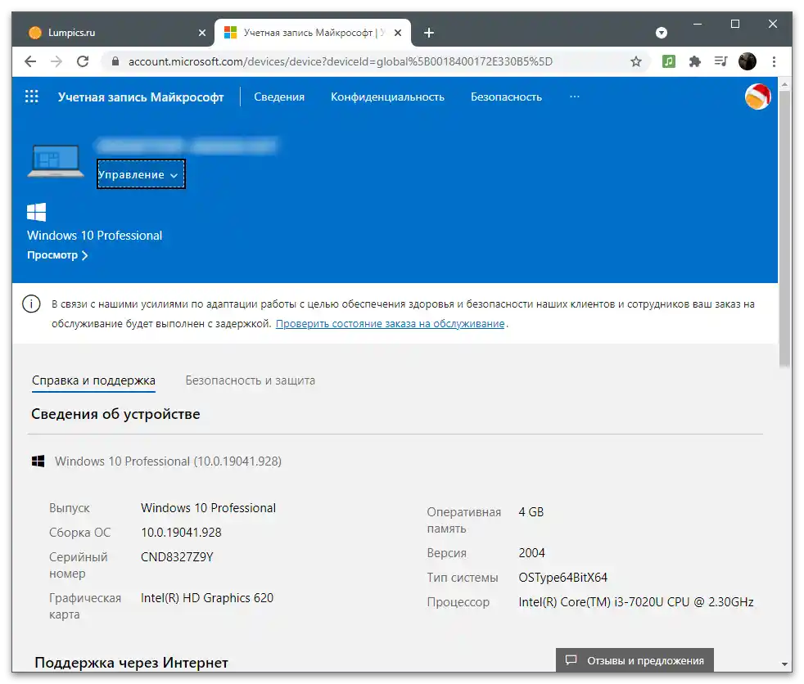The height and width of the screenshot is (684, 804).
Task: Open Проверить состояние заказа на обслуживание link
Action: click(391, 324)
